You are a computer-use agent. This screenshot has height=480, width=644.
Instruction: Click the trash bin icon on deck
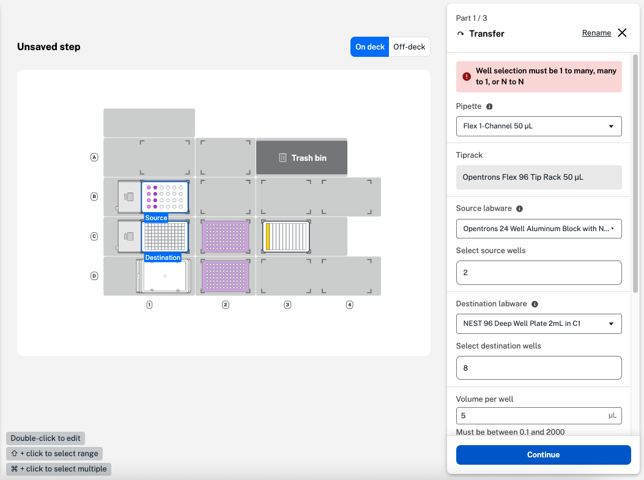283,158
